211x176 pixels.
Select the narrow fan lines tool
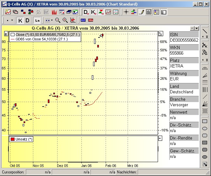click(205, 76)
